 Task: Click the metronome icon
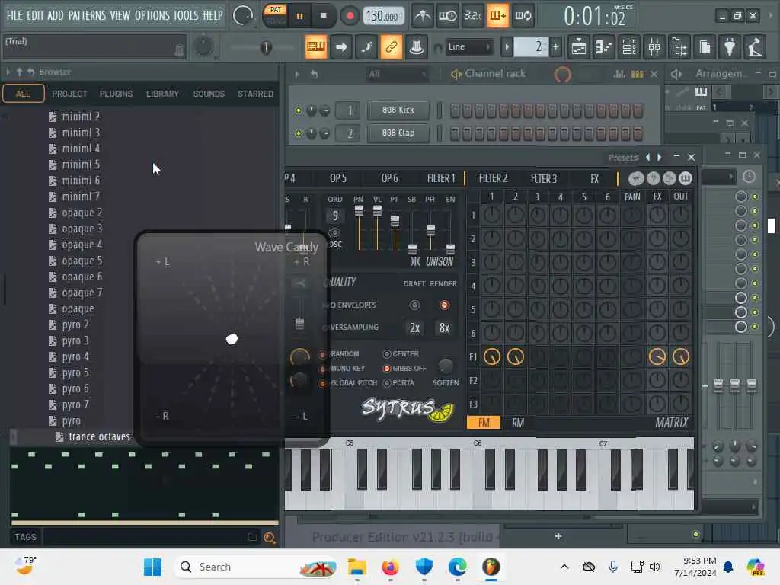point(423,16)
